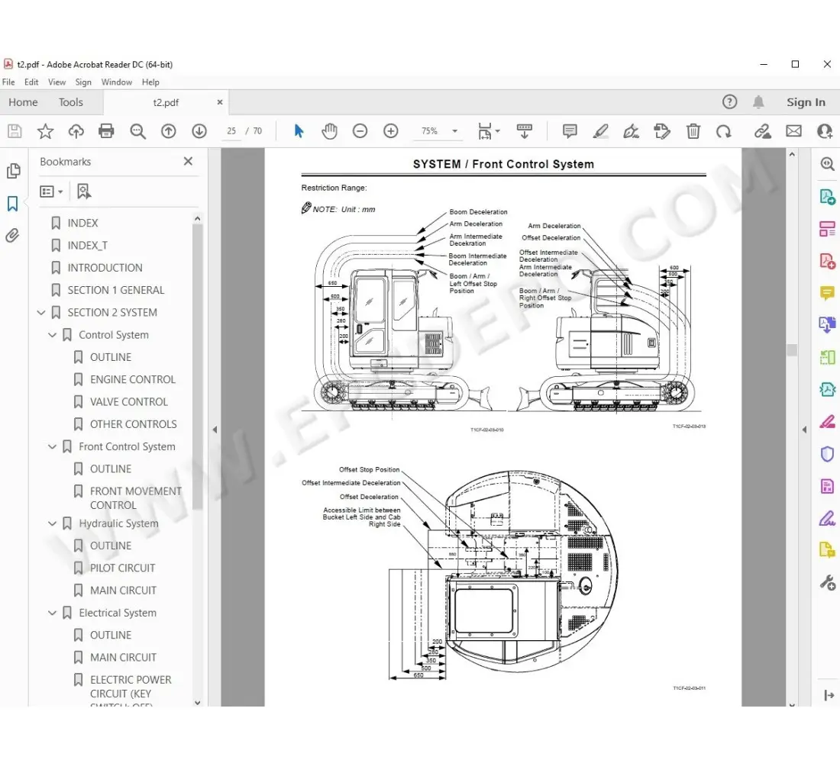Click the Print file icon

106,131
